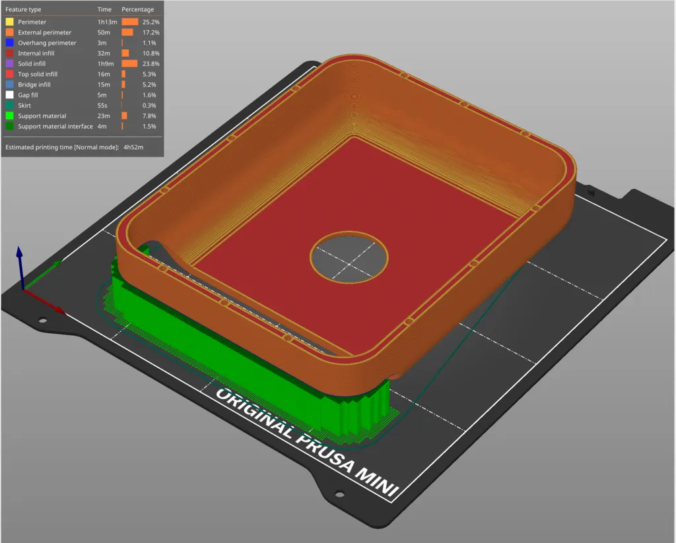Click the red X axis arrow
The image size is (676, 543).
(x=44, y=302)
